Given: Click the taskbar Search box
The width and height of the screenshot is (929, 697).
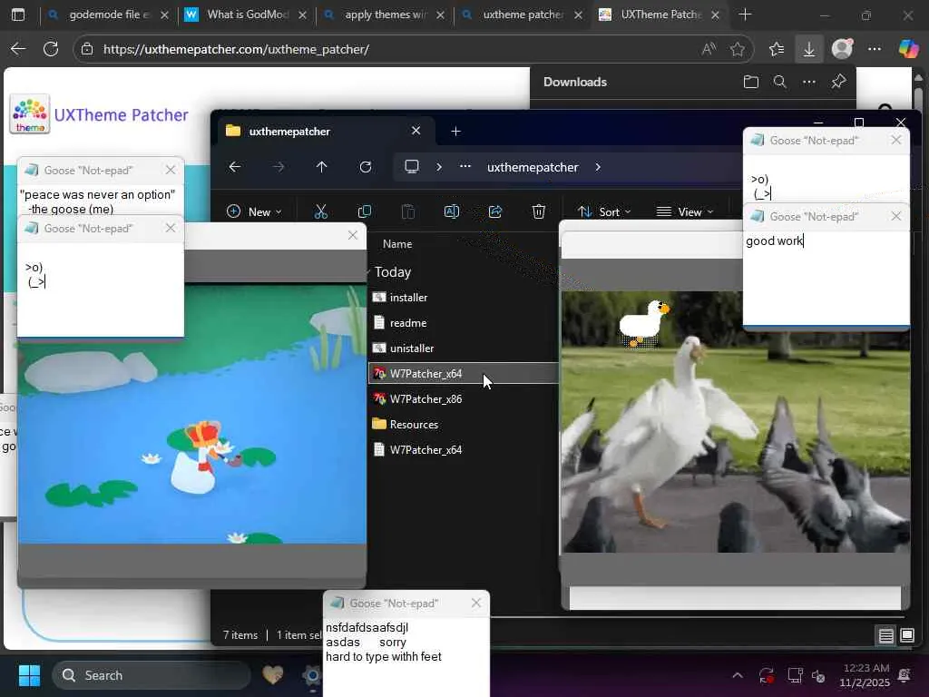Looking at the screenshot, I should [x=152, y=675].
